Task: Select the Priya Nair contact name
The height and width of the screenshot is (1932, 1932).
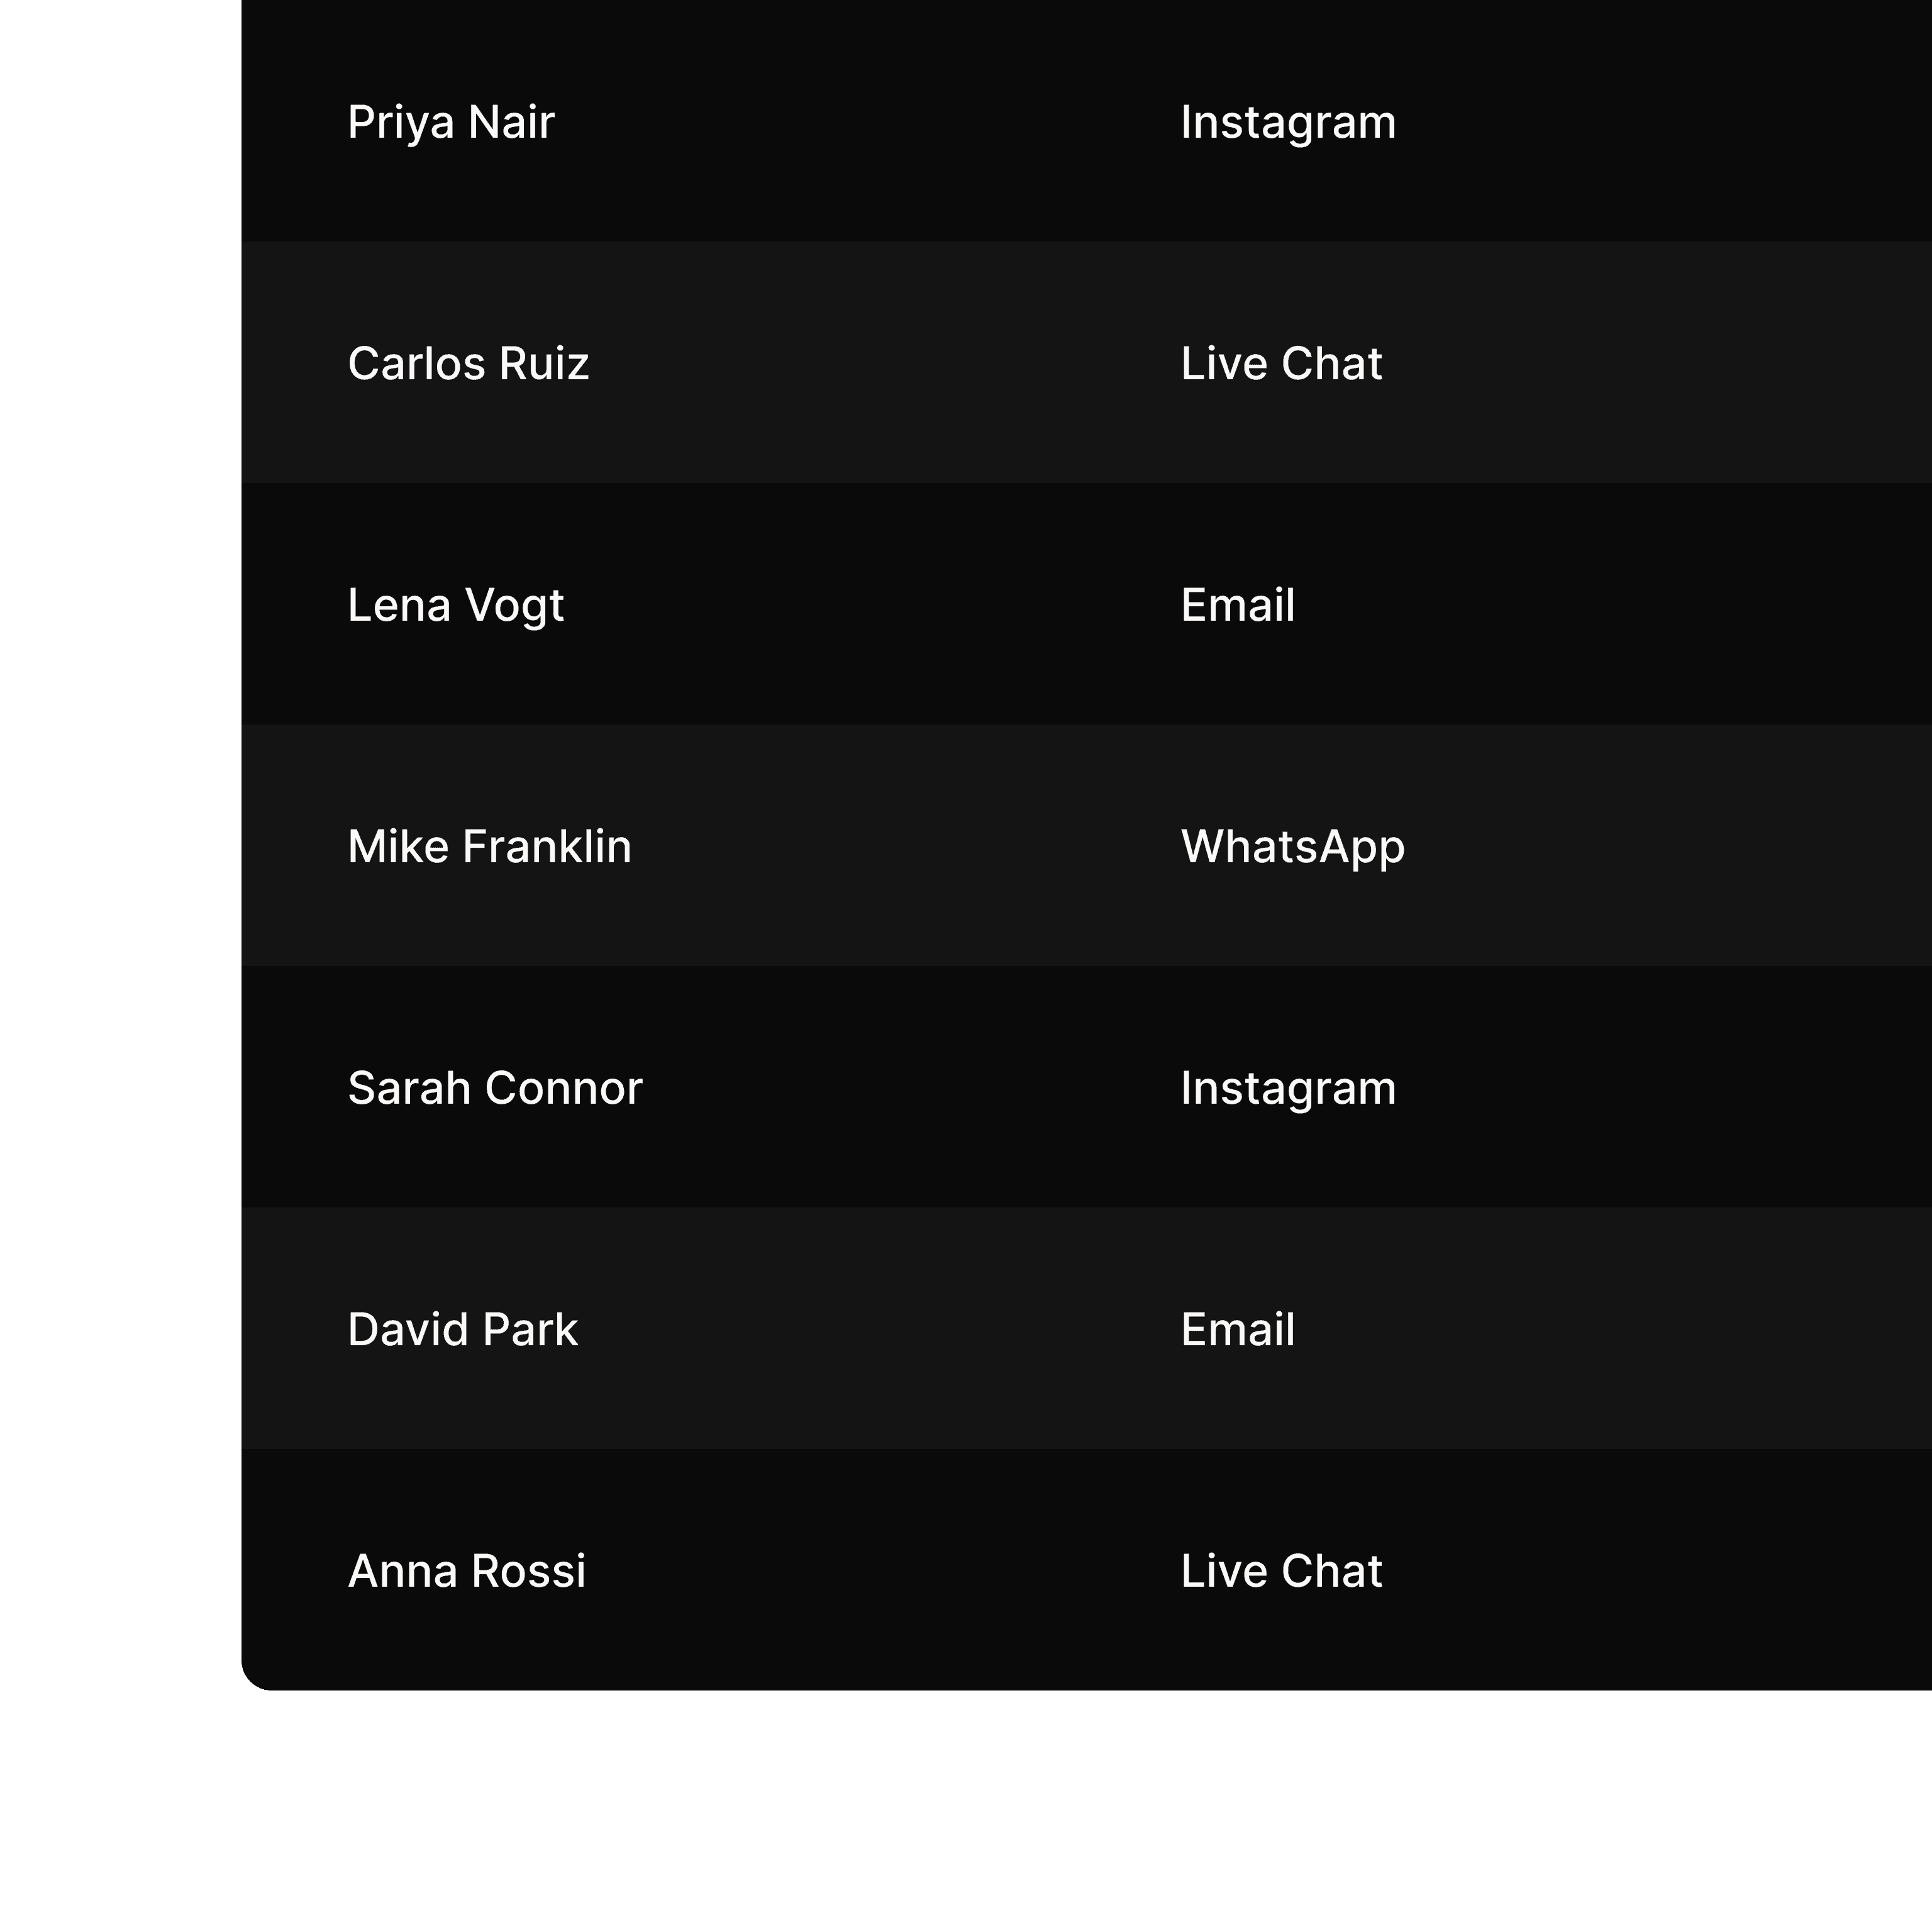Action: pos(450,123)
